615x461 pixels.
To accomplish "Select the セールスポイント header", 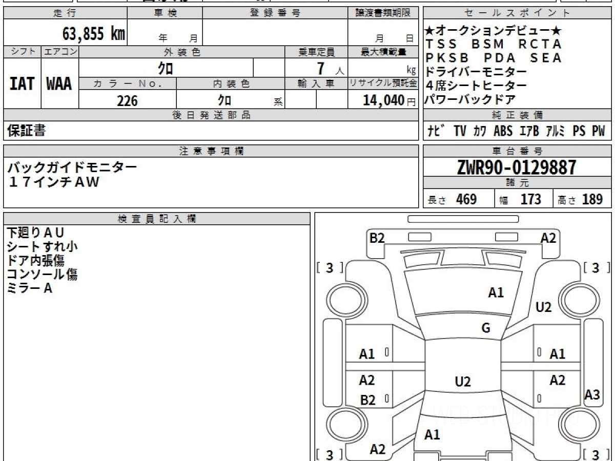I will [517, 13].
